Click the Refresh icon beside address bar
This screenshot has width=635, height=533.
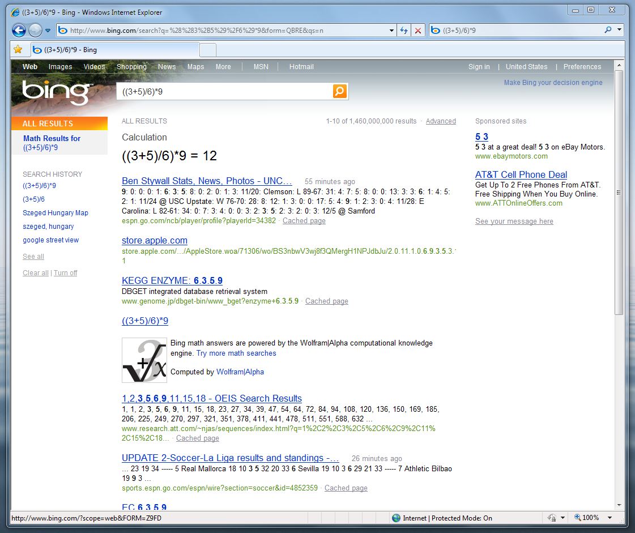tap(404, 31)
